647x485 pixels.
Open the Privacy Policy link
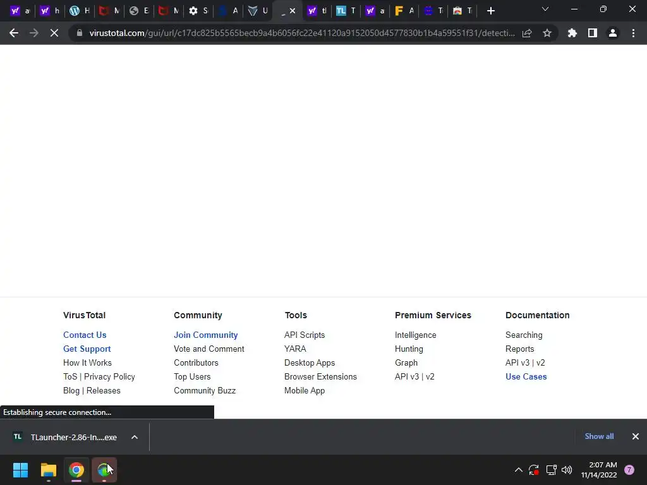tap(109, 376)
